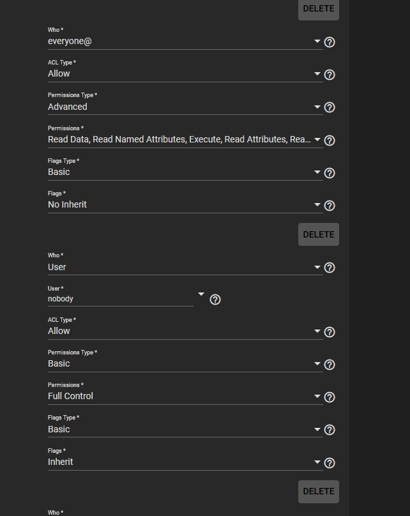Open help for second Basic Flags Type
Screen dimensions: 410x516
click(330, 430)
